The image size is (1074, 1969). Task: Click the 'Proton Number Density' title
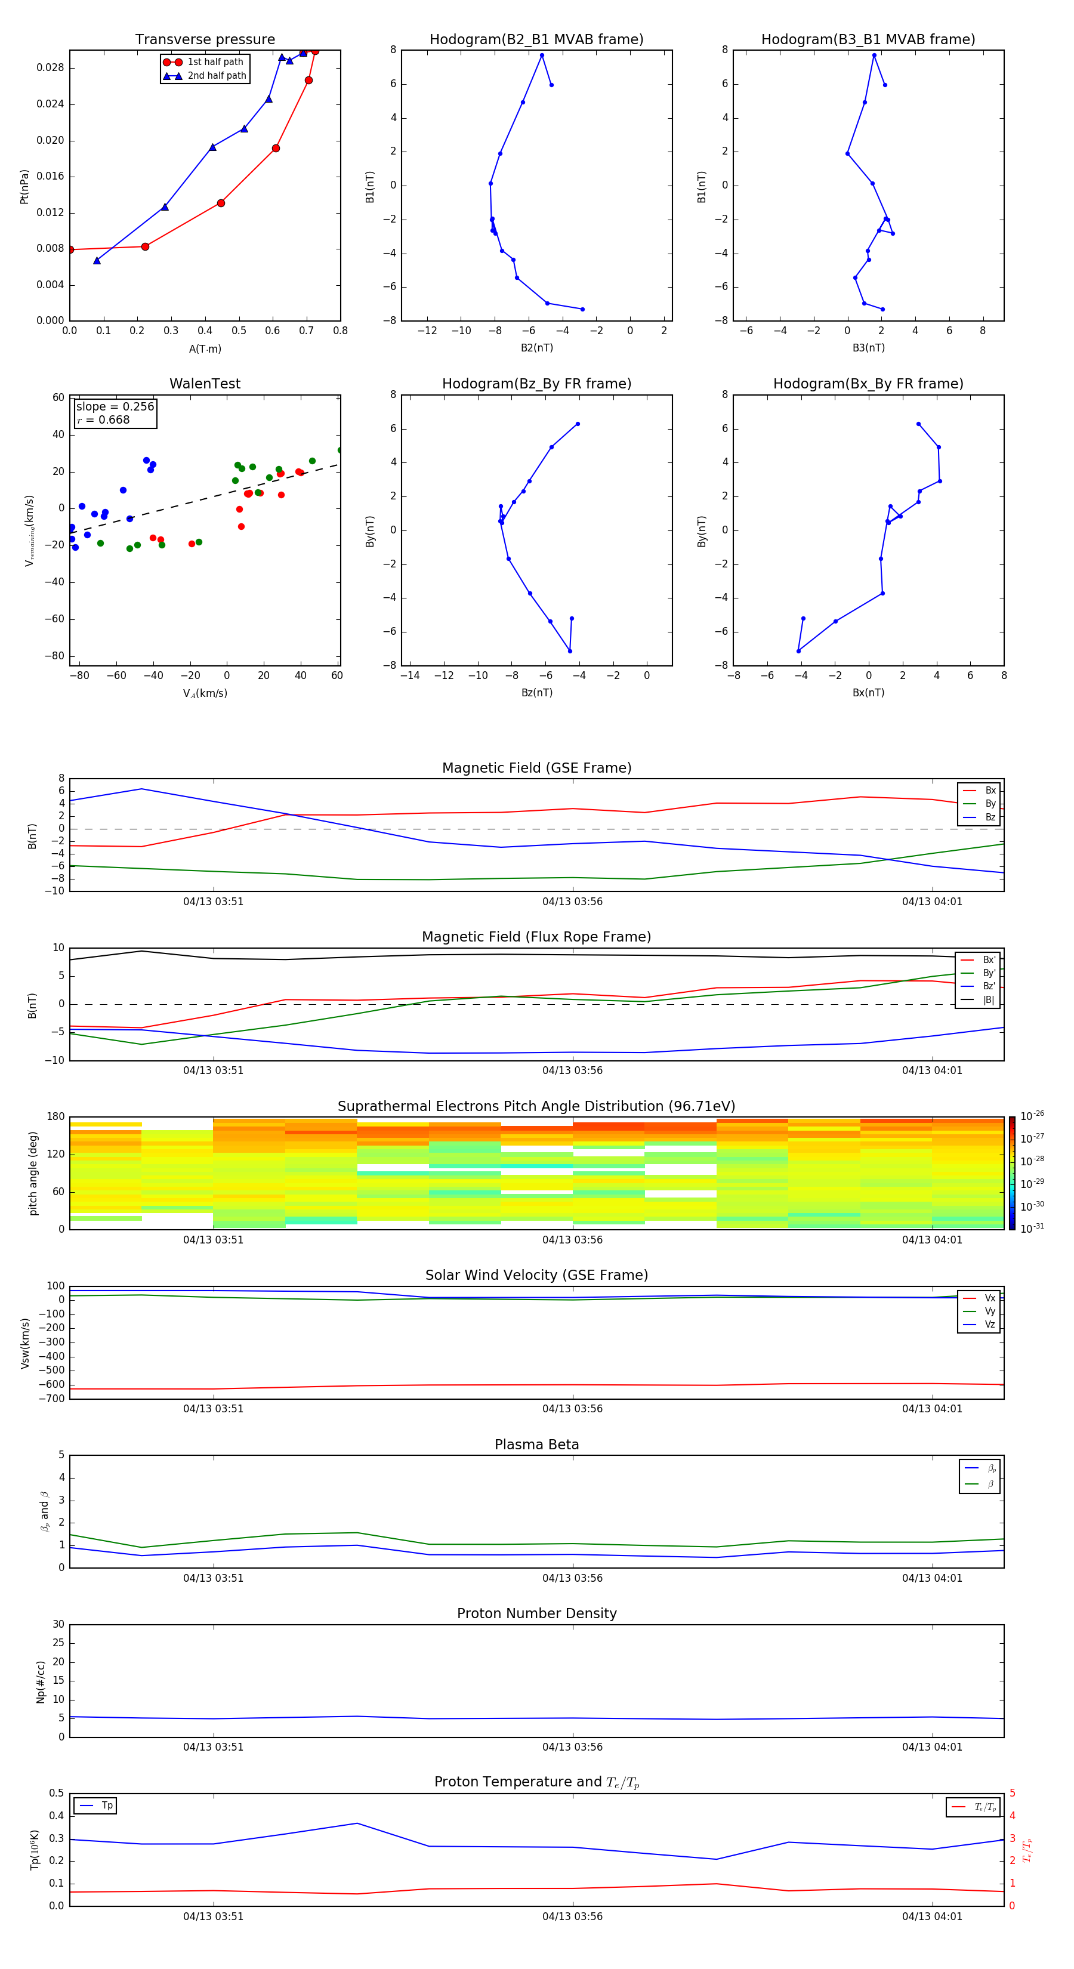pos(536,1613)
